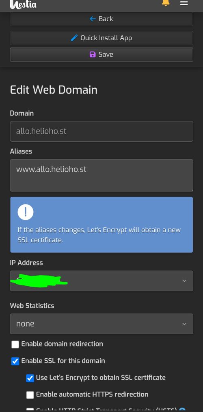This screenshot has width=203, height=412.
Task: Open the IP Address dropdown
Action: [101, 281]
